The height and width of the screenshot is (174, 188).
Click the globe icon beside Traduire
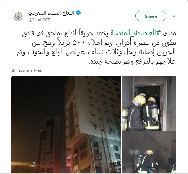[x=13, y=70]
